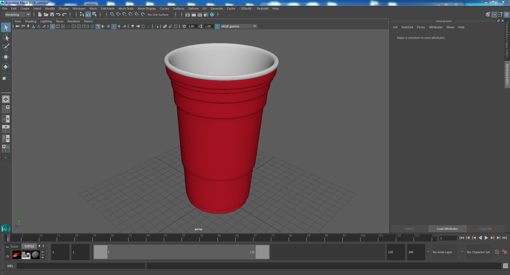Activate the Lasso select tool
The height and width of the screenshot is (275, 510).
[6, 37]
